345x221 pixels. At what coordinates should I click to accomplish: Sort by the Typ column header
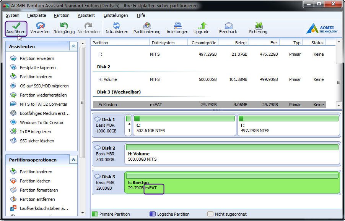291,43
